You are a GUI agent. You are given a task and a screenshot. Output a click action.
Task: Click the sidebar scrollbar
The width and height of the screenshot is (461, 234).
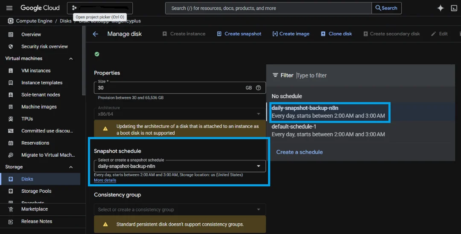[x=84, y=60]
